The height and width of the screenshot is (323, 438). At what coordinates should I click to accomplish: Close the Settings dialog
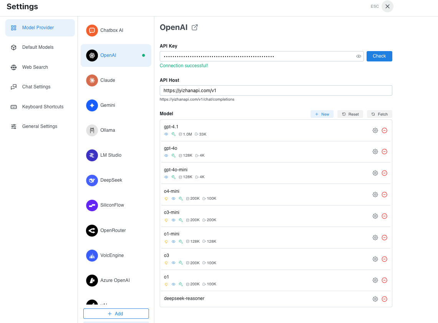(x=387, y=7)
